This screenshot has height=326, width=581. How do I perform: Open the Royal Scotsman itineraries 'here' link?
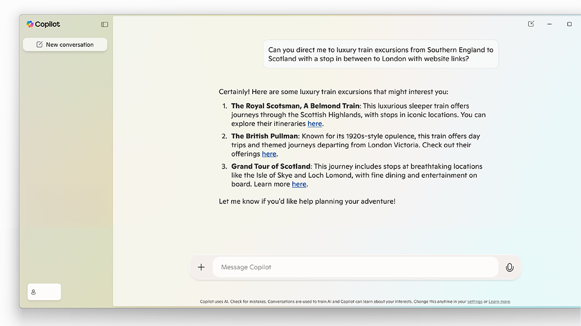click(x=315, y=124)
